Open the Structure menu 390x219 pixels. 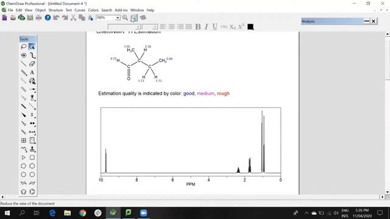55,10
